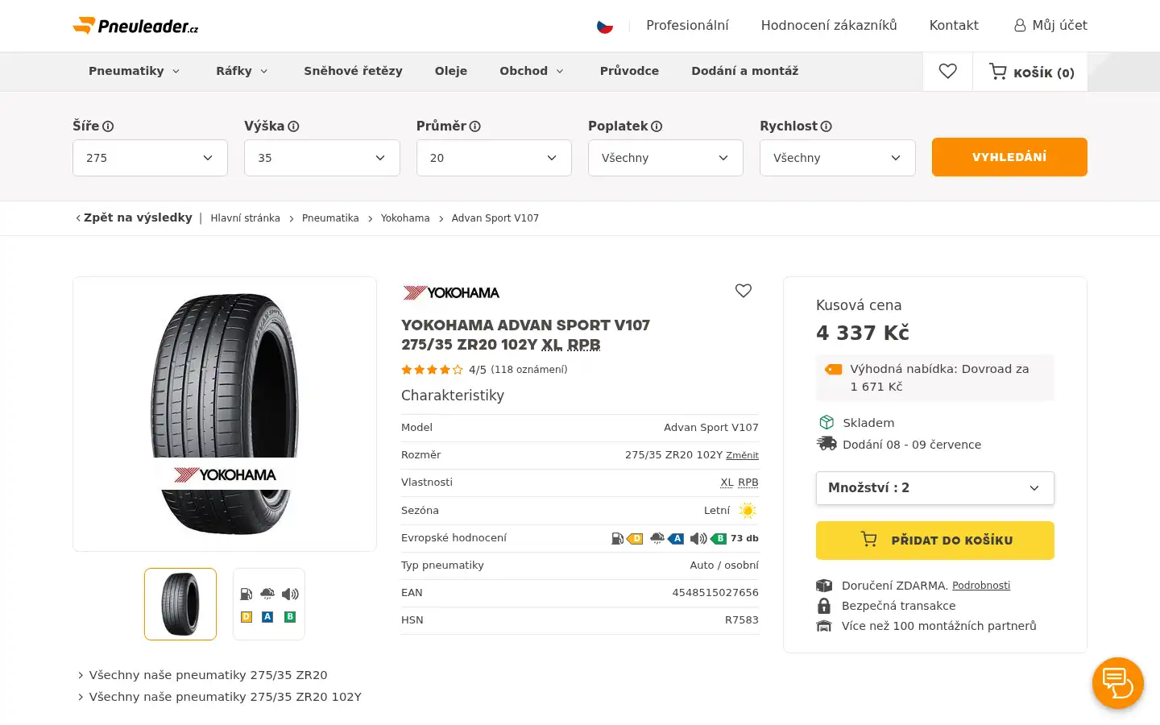Open the Výška dropdown showing 35
This screenshot has width=1160, height=725.
(x=322, y=158)
